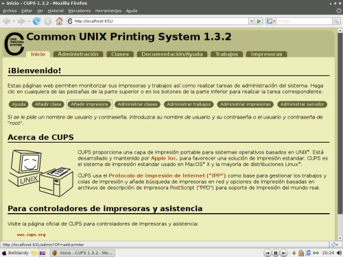Reload the page with the refresh icon
Screen dimensions: 343x257
click(x=36, y=21)
